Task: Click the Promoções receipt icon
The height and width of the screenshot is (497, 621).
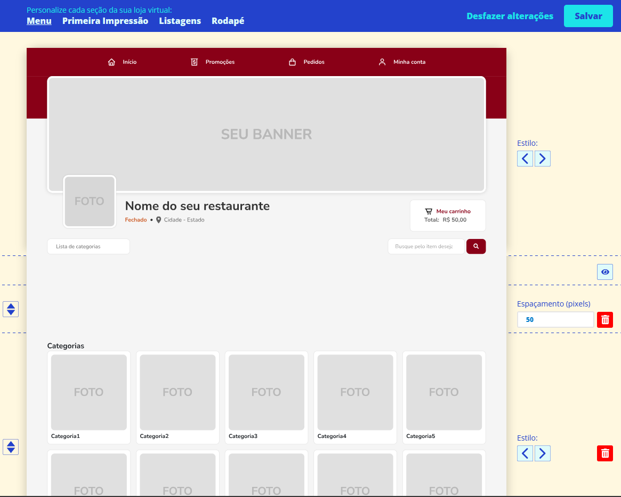Action: click(x=194, y=62)
